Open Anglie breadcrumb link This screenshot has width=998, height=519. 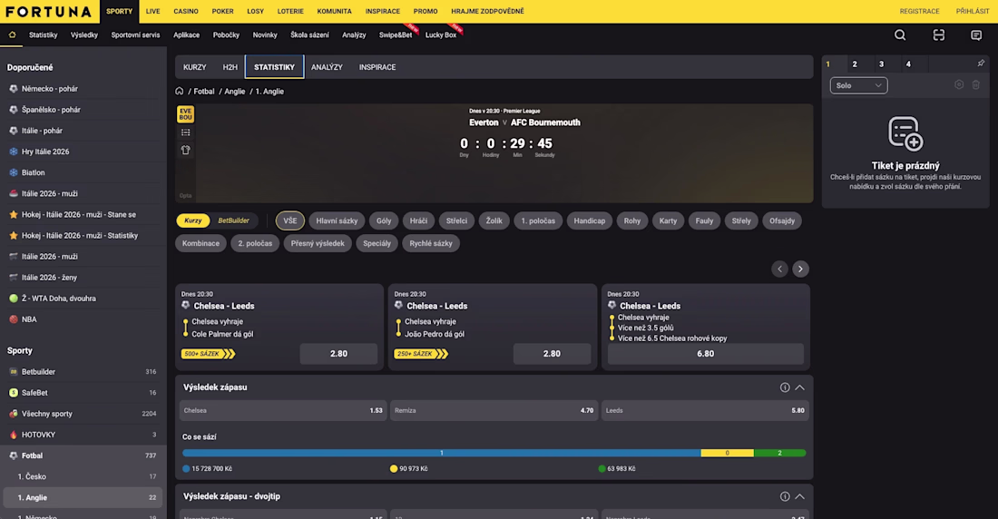(x=234, y=91)
